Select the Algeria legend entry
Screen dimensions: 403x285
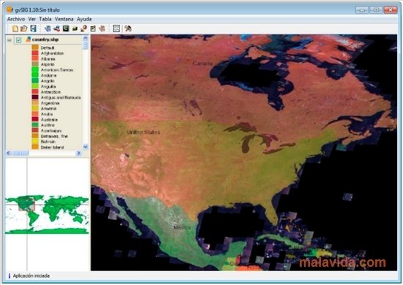point(48,64)
